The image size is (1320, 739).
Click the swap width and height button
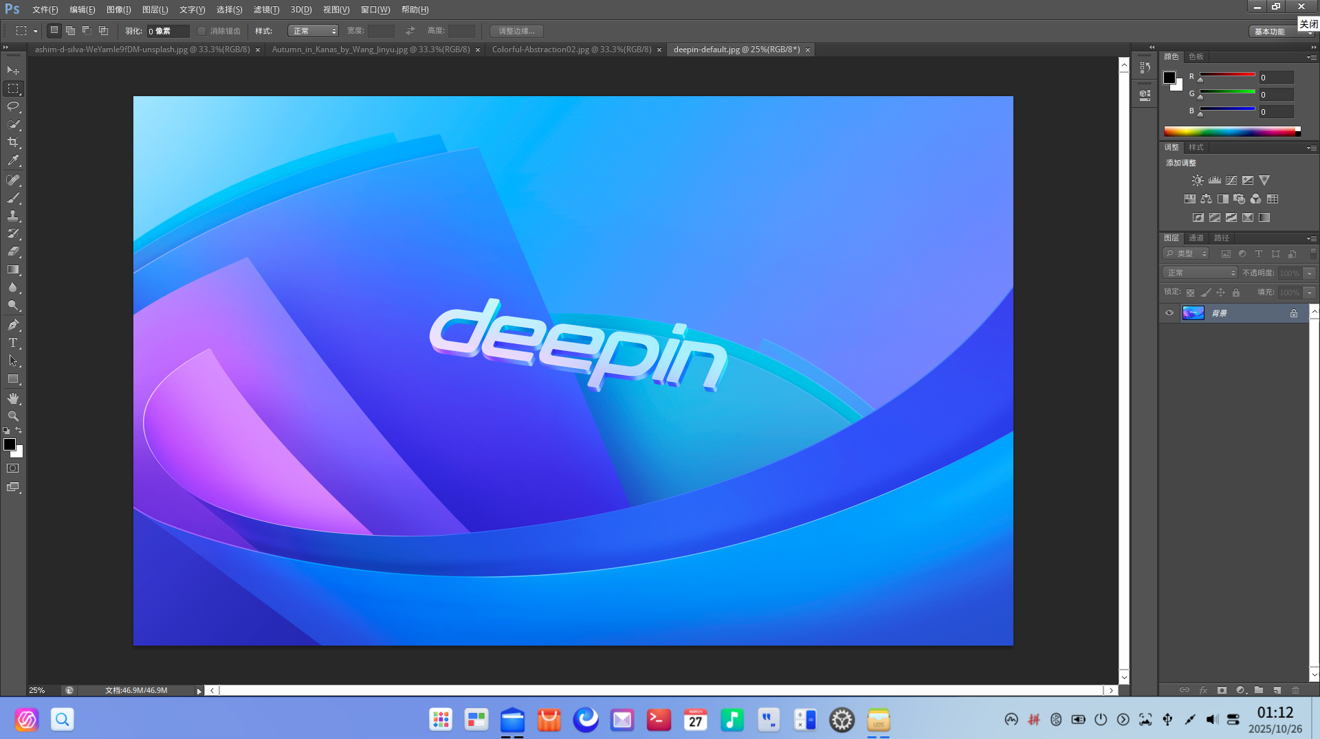click(x=410, y=31)
